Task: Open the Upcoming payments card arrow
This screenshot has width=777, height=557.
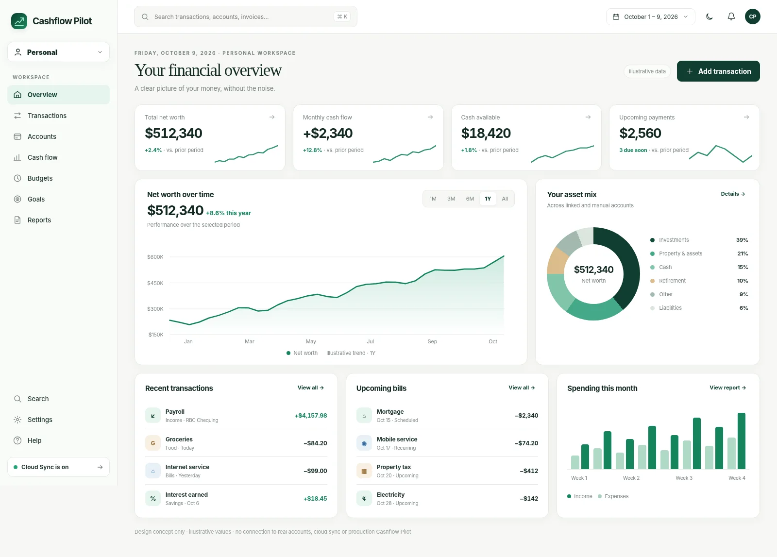Action: tap(746, 117)
